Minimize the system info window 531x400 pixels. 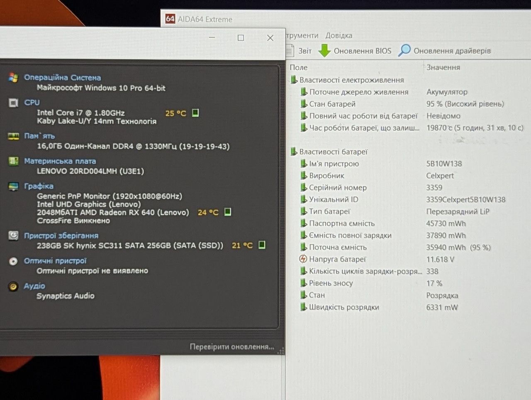click(x=212, y=38)
